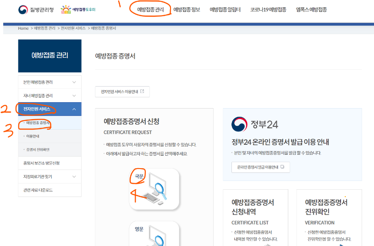
Task: Select 본인 예방접종 관리 in the sidebar
Action: pos(50,82)
